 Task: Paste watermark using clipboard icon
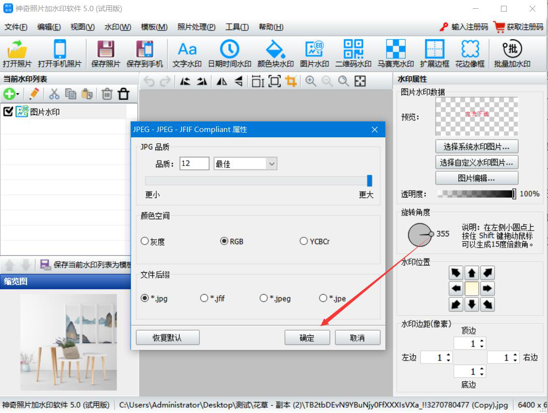coord(87,94)
